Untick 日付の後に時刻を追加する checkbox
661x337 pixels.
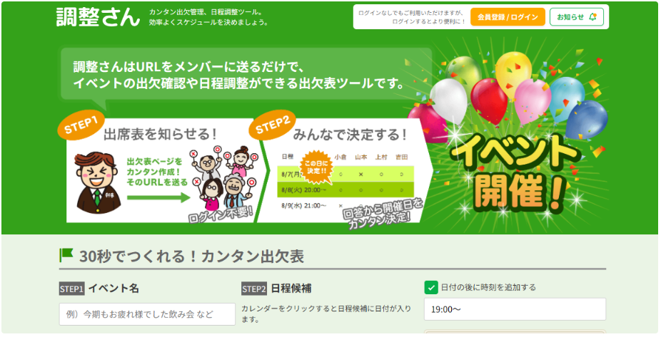(431, 288)
